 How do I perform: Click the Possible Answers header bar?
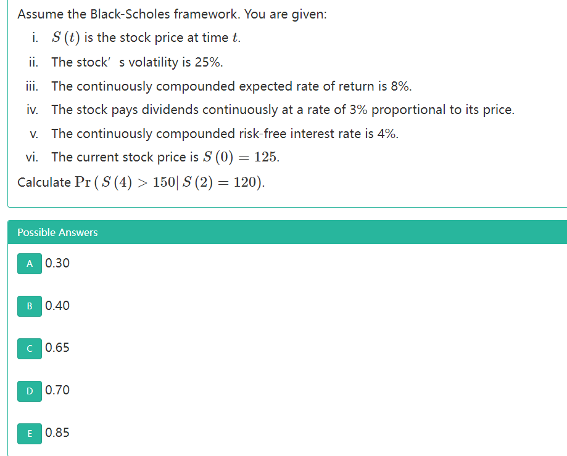pos(283,232)
